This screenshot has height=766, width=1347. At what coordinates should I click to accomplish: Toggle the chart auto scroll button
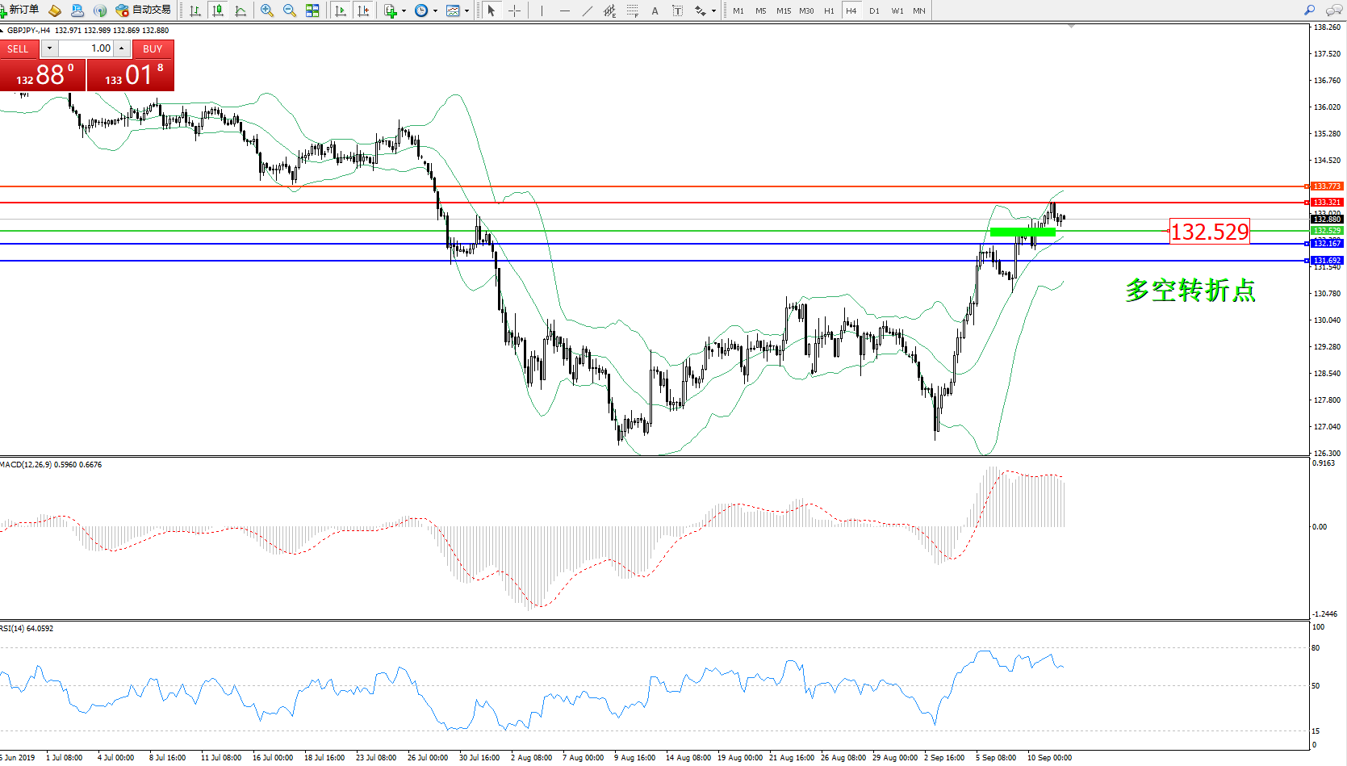click(341, 10)
